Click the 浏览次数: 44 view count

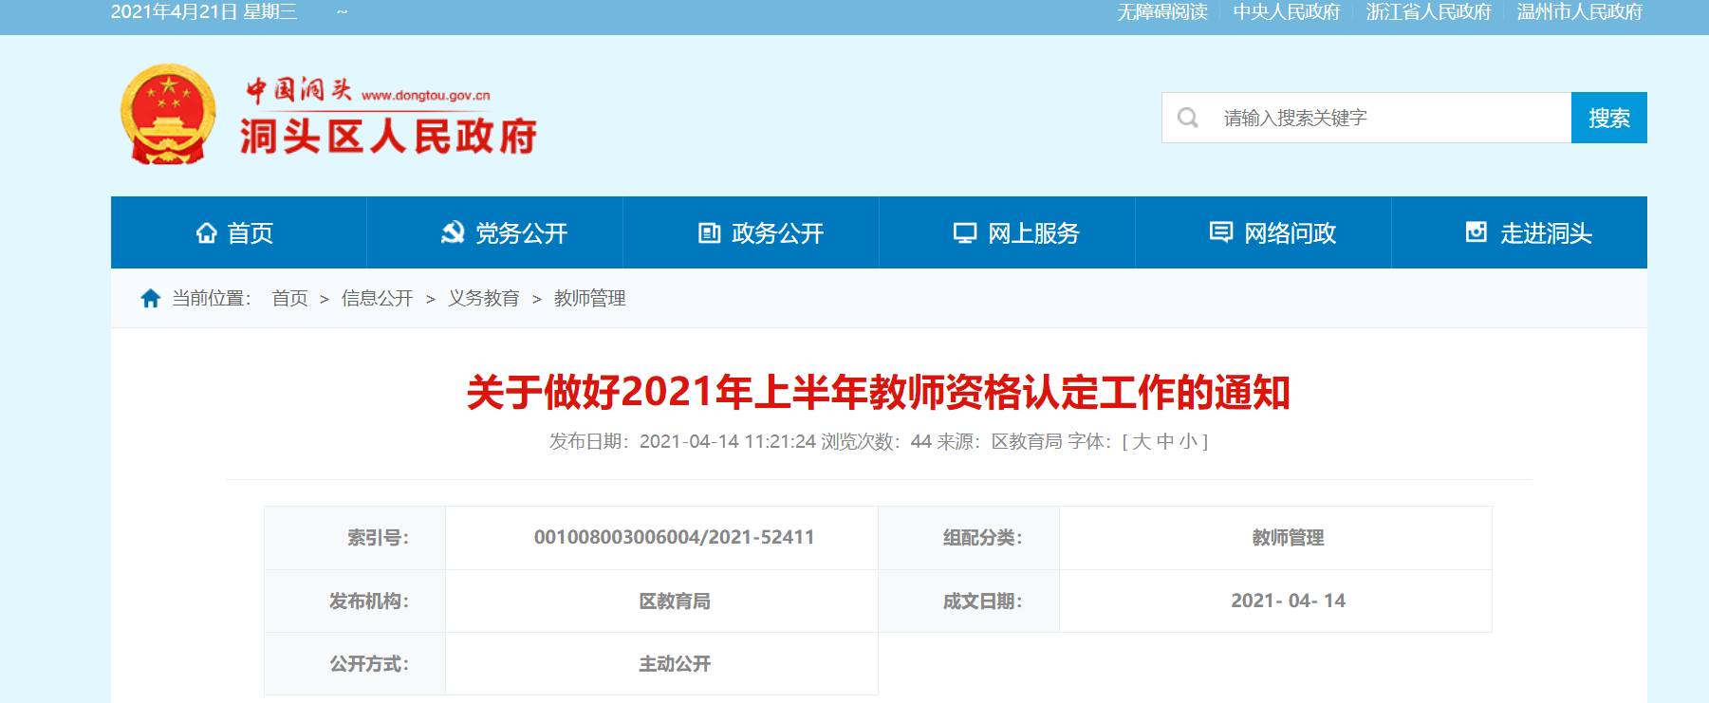click(877, 441)
